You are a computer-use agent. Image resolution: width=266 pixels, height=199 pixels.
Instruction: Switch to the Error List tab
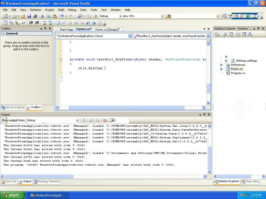tap(9, 182)
